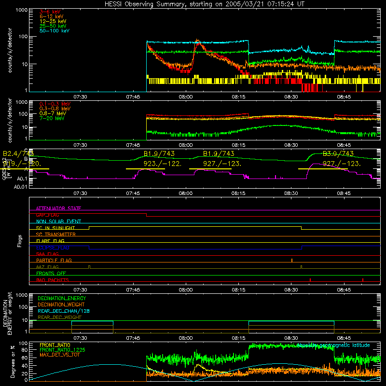Click B1.9/743 label above 923./-122.

[x=159, y=153]
